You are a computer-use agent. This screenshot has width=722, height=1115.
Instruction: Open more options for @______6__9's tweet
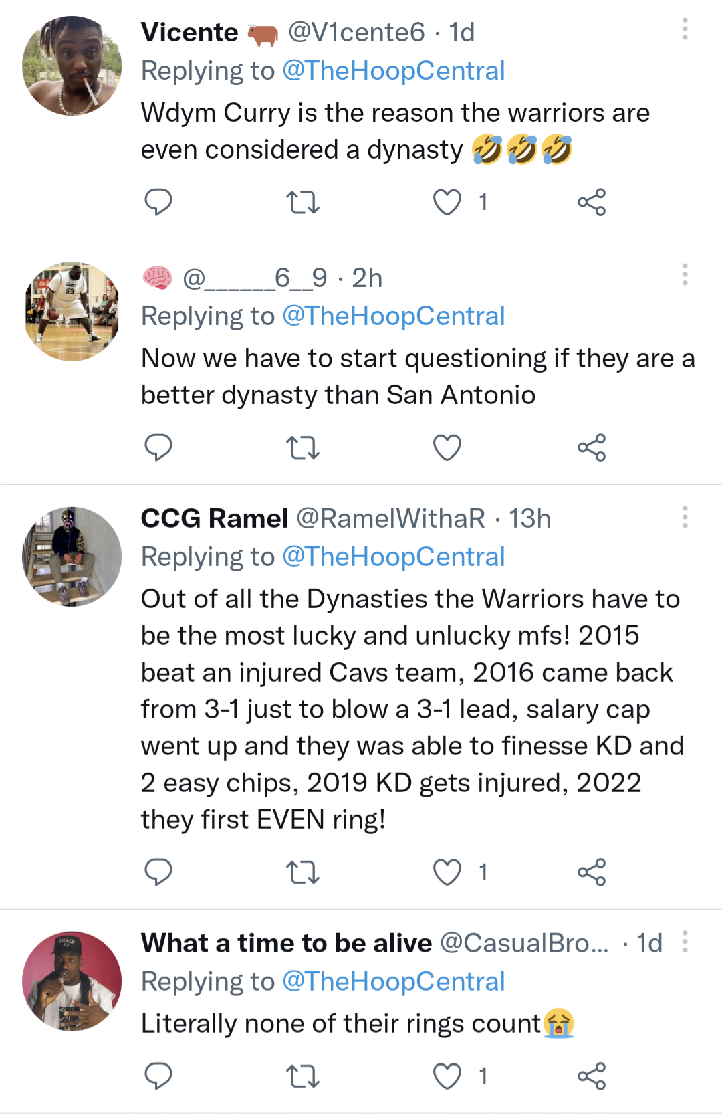685,275
